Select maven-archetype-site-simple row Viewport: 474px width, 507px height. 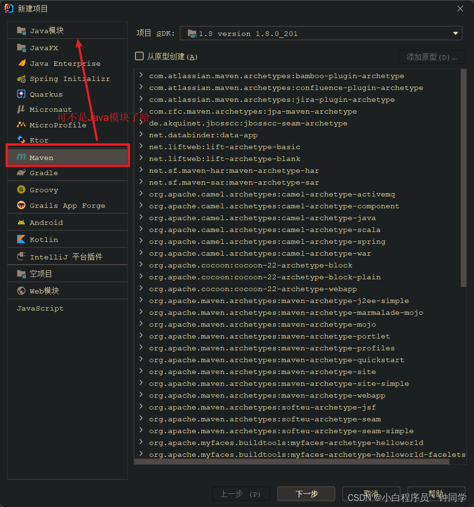(279, 383)
